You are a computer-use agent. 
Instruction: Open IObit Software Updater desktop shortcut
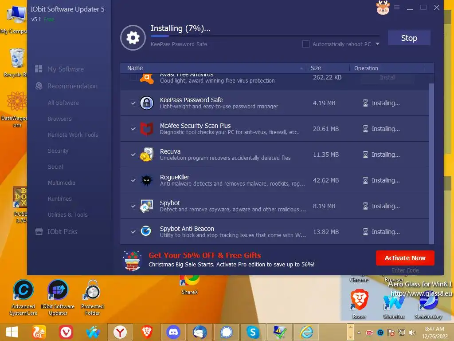(58, 297)
